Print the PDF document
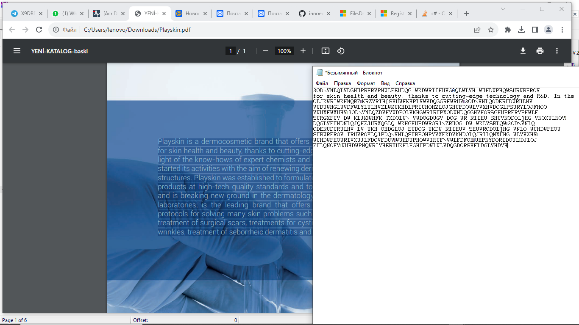This screenshot has width=579, height=325. (540, 51)
